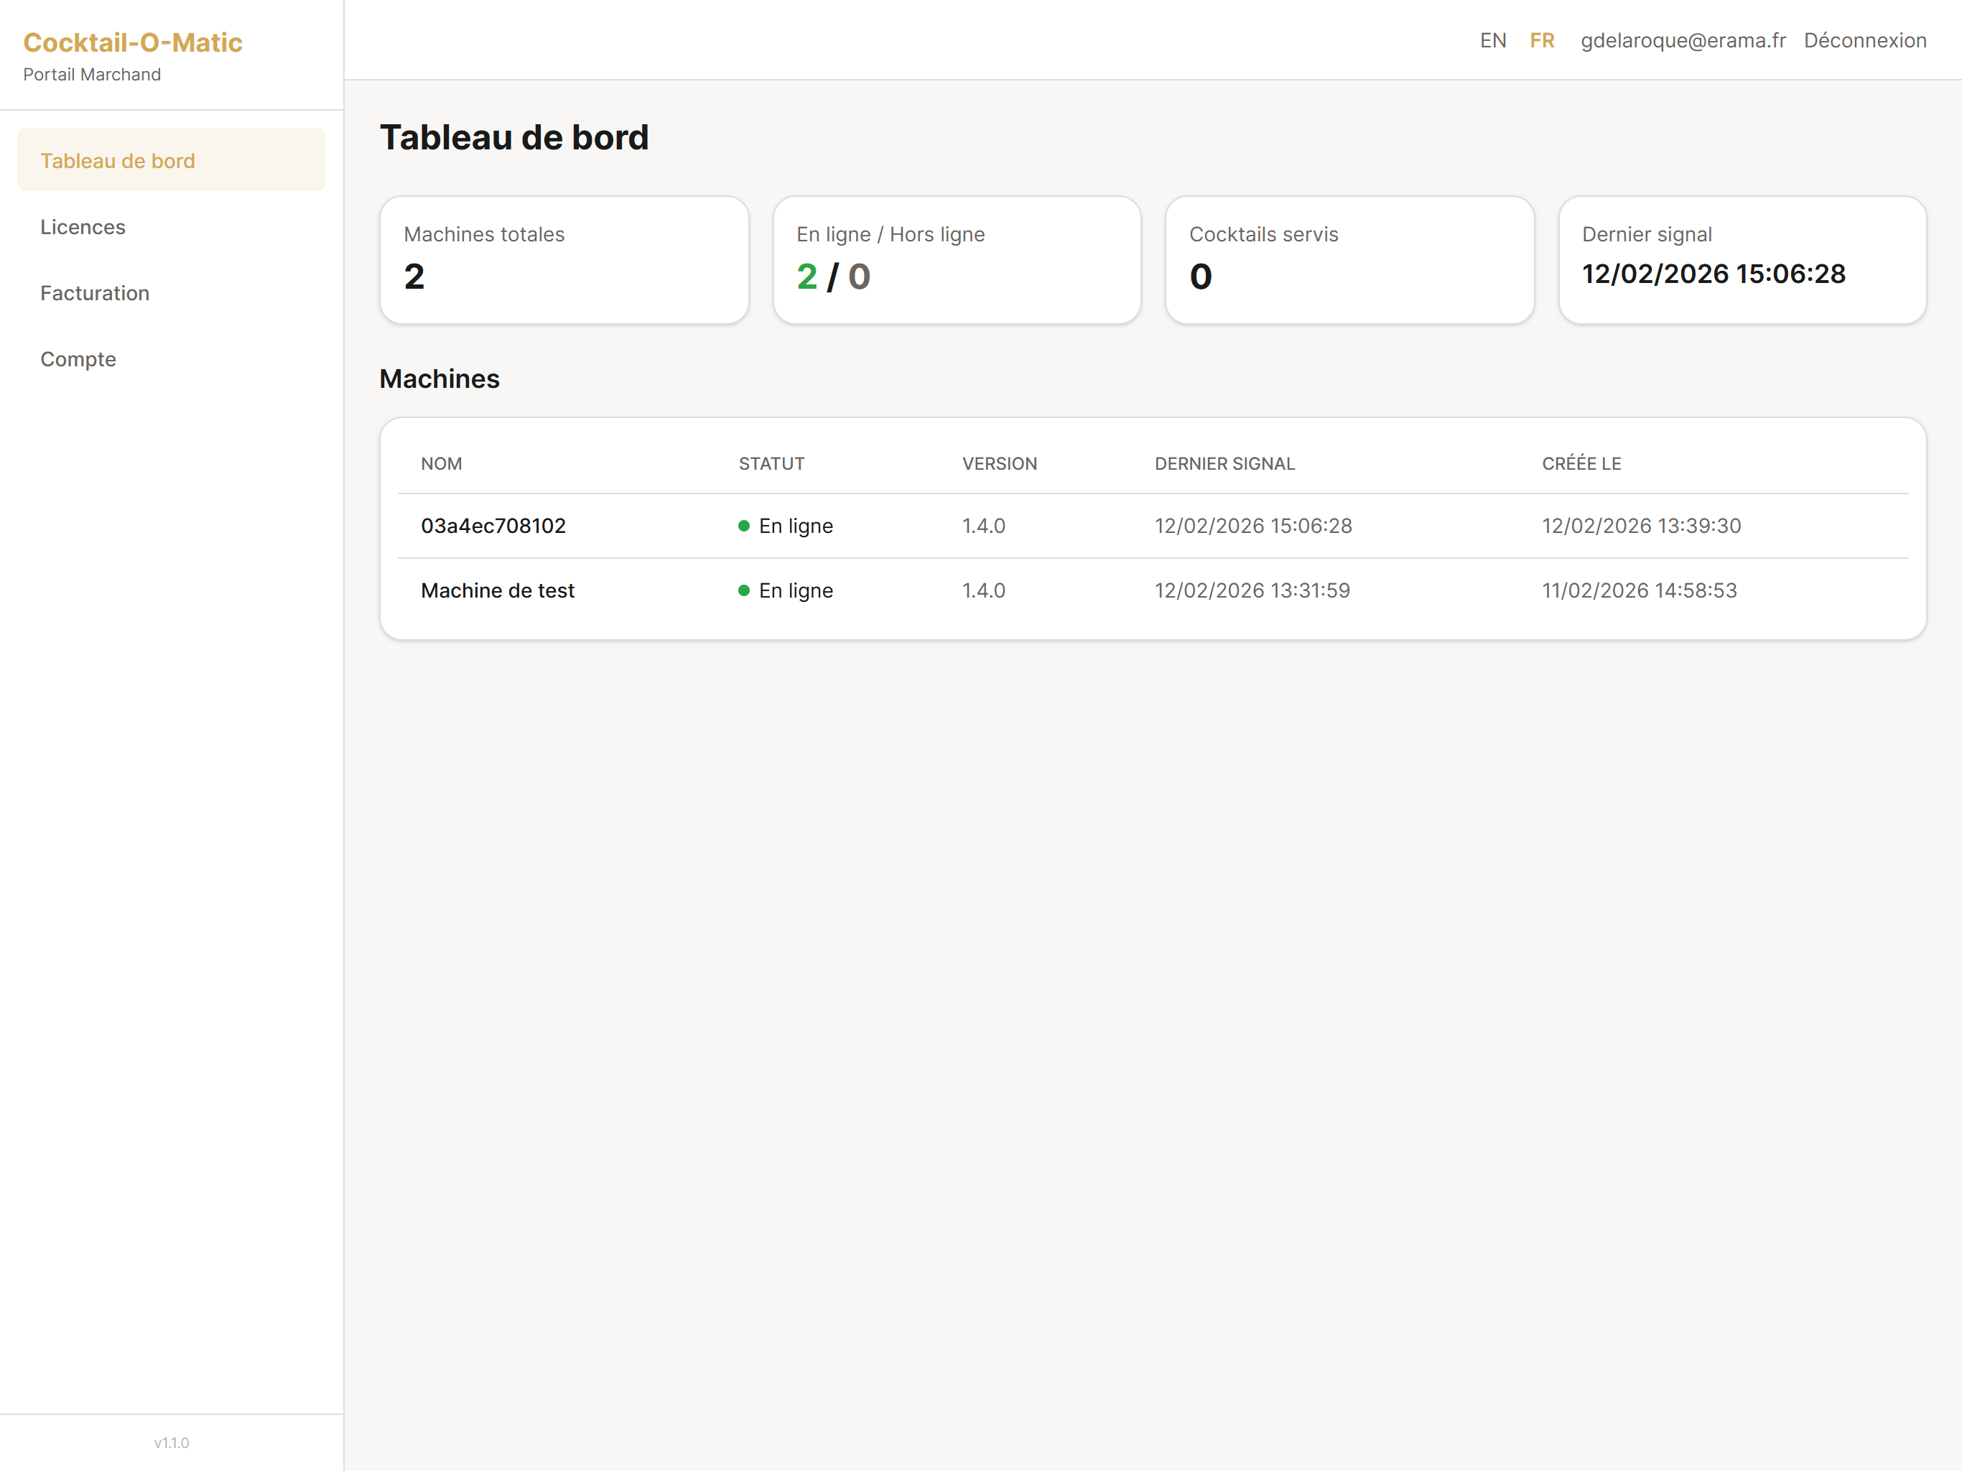Click the STATUT column header
This screenshot has width=1962, height=1471.
tap(772, 464)
